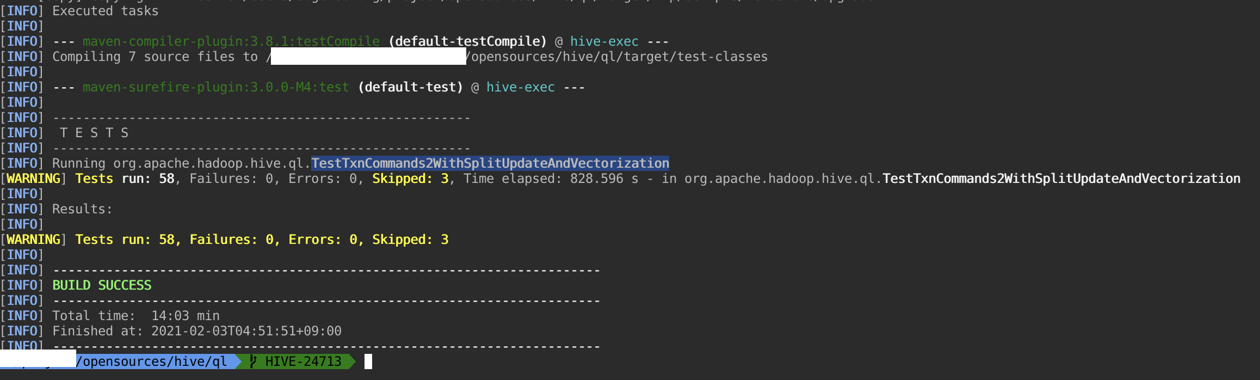Click highlighted 'TestTxnCommands2WithSplitUpdateAndVectorization' on Running line
Screen dimensions: 1260x380
[490, 163]
